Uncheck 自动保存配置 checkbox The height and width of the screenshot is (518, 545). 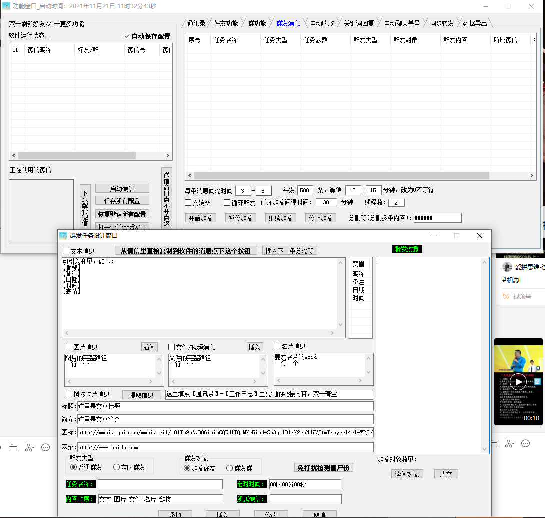coord(127,36)
